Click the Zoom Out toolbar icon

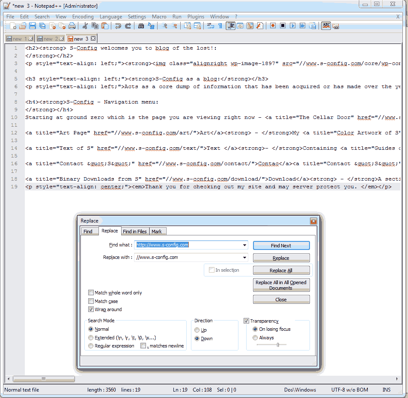[174, 26]
